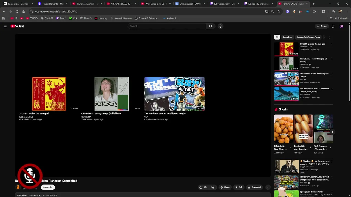
Task: Click the search magnifier button
Action: [211, 26]
